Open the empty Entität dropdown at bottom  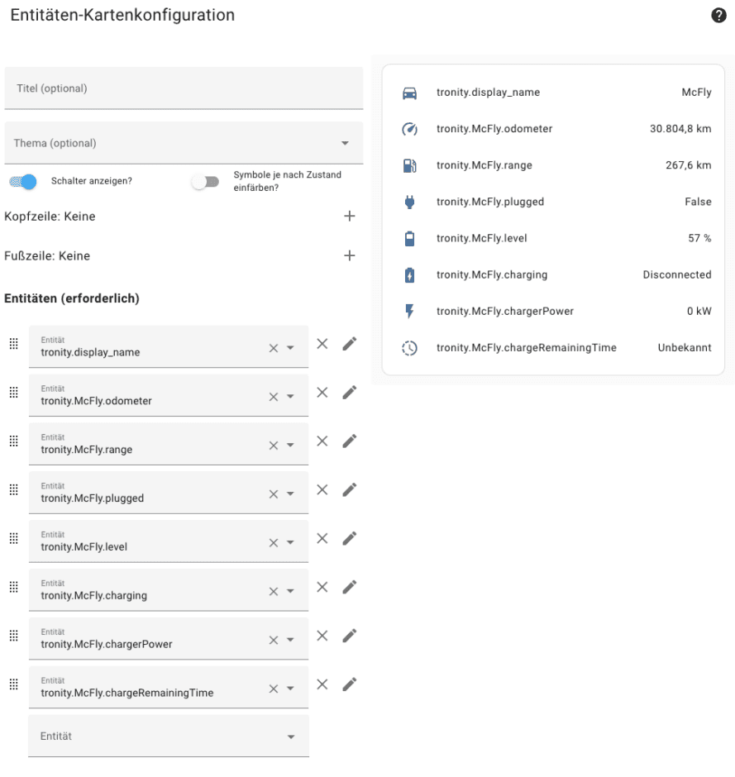290,736
